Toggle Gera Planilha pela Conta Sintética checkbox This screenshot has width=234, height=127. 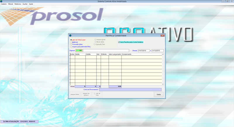tap(119, 42)
